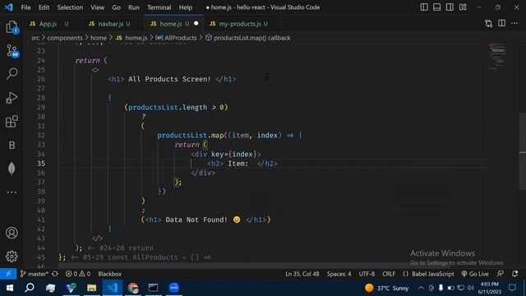
Task: Click the Open Changes icon in editor toolbar
Action: coord(489,23)
